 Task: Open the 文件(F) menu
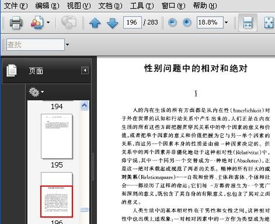pos(16,6)
